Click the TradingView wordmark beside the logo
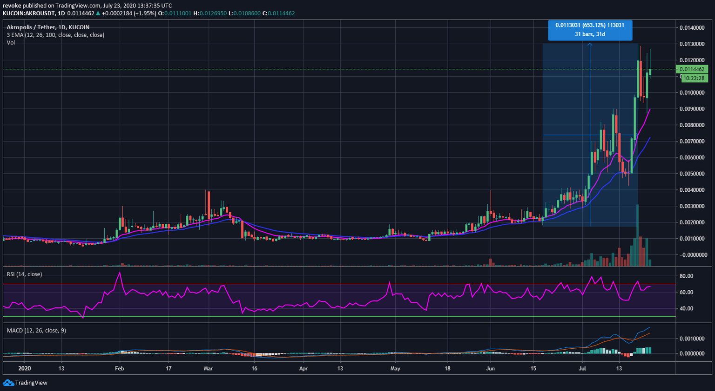Viewport: 715px width, 391px height. 31,383
